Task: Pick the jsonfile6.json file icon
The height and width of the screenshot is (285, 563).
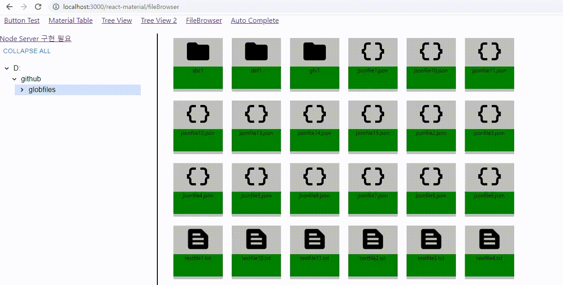Action: tap(315, 176)
